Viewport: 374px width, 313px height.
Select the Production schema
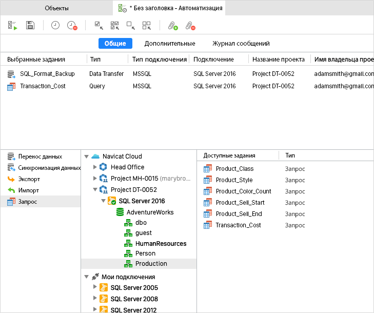pos(139,264)
